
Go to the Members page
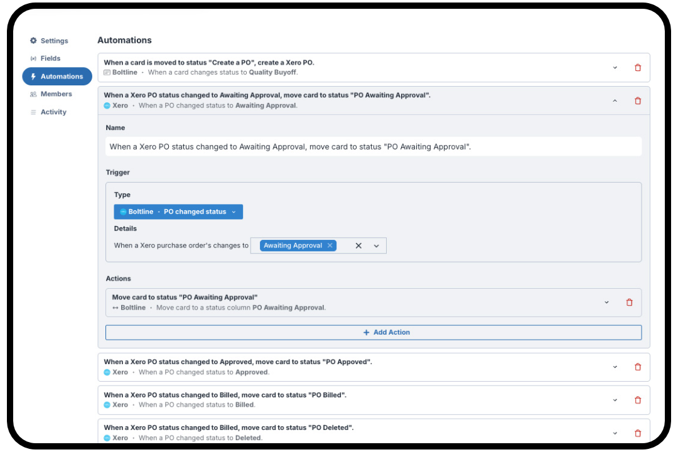[51, 94]
